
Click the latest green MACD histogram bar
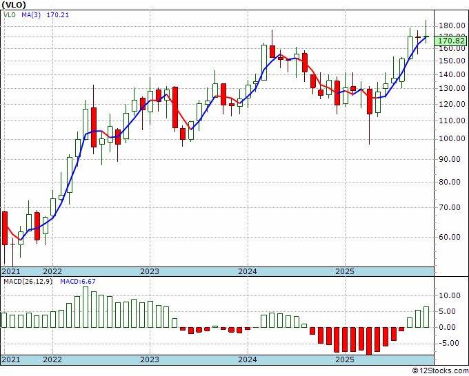pos(426,317)
